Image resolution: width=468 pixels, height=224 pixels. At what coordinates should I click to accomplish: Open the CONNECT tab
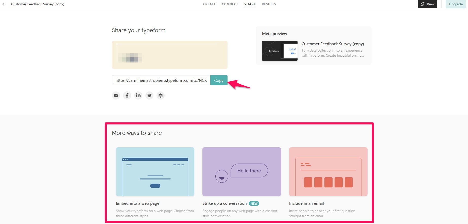[230, 4]
